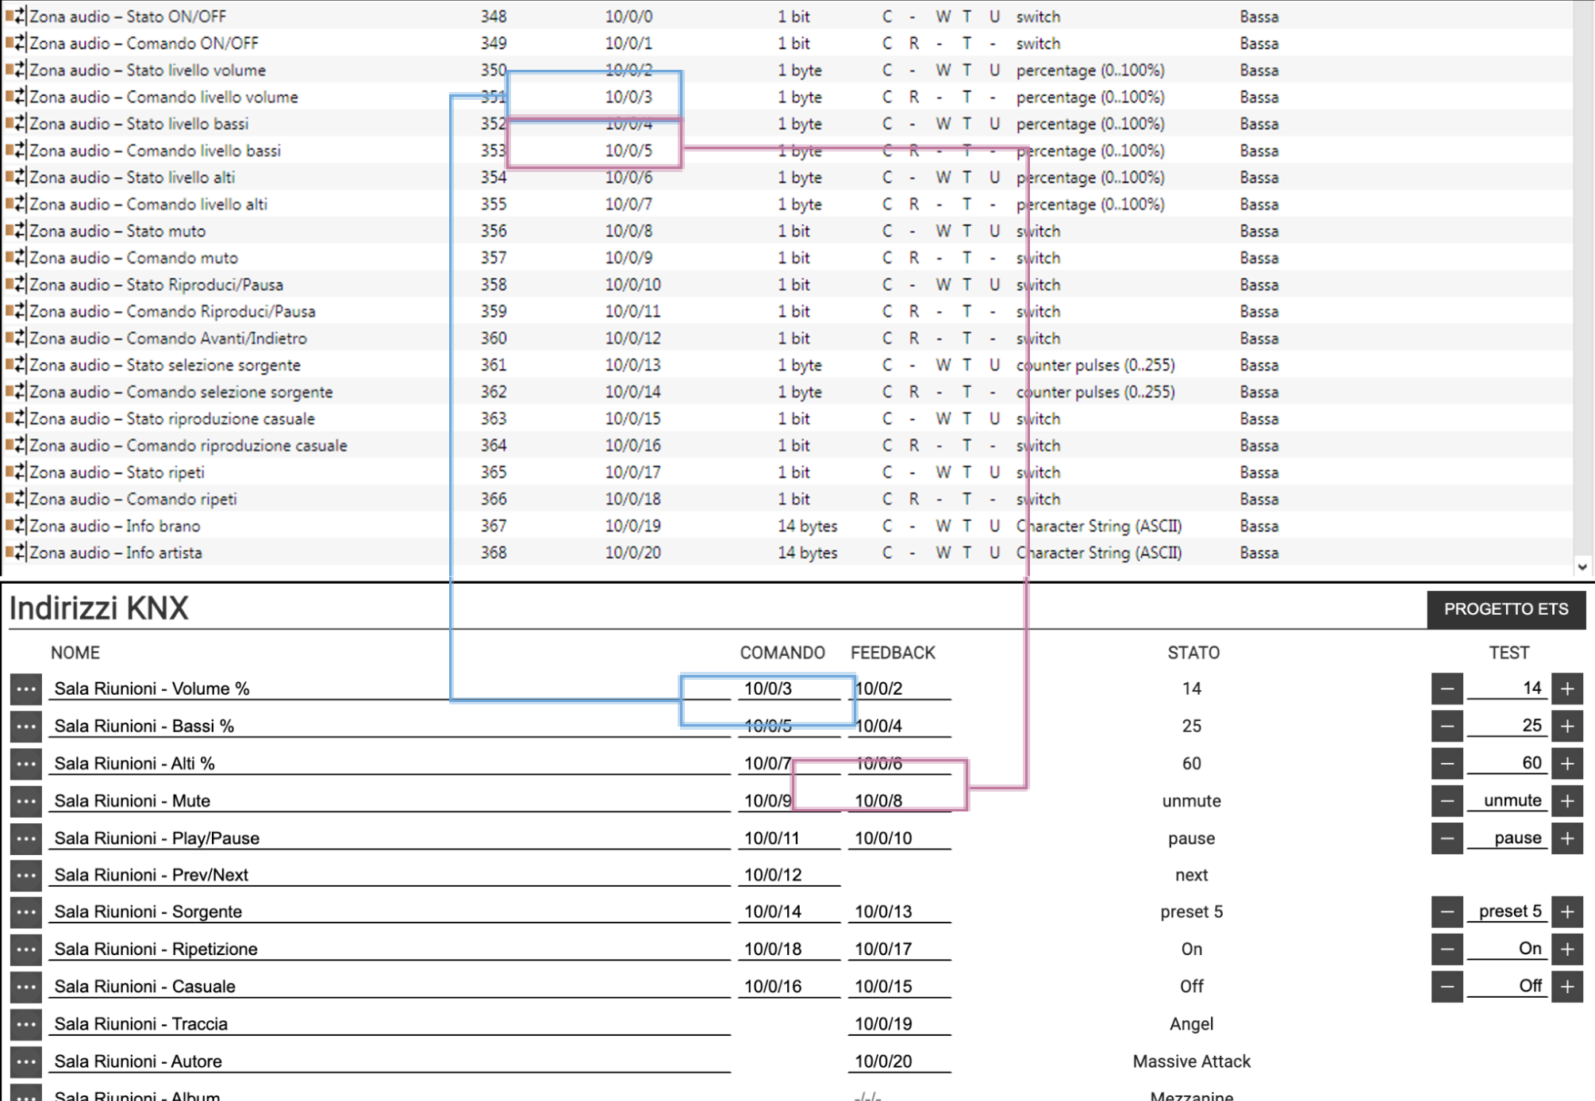
Task: Open options menu for Sala Riunioni - Ripetizione
Action: [25, 949]
